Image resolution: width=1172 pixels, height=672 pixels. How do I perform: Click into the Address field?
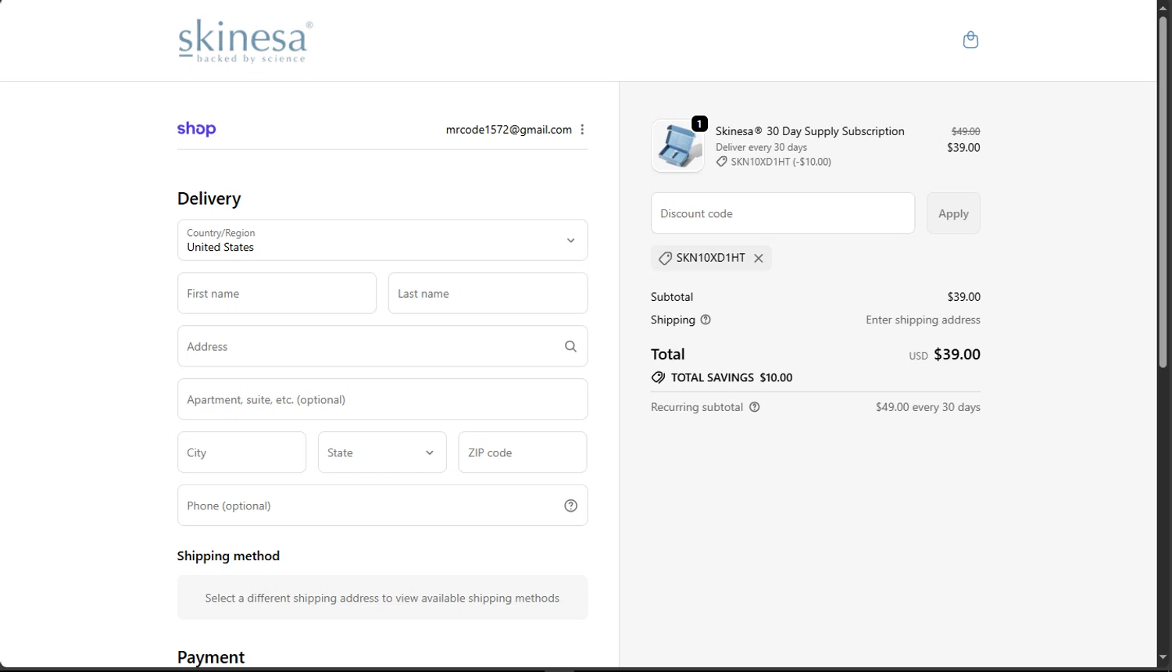coord(382,346)
